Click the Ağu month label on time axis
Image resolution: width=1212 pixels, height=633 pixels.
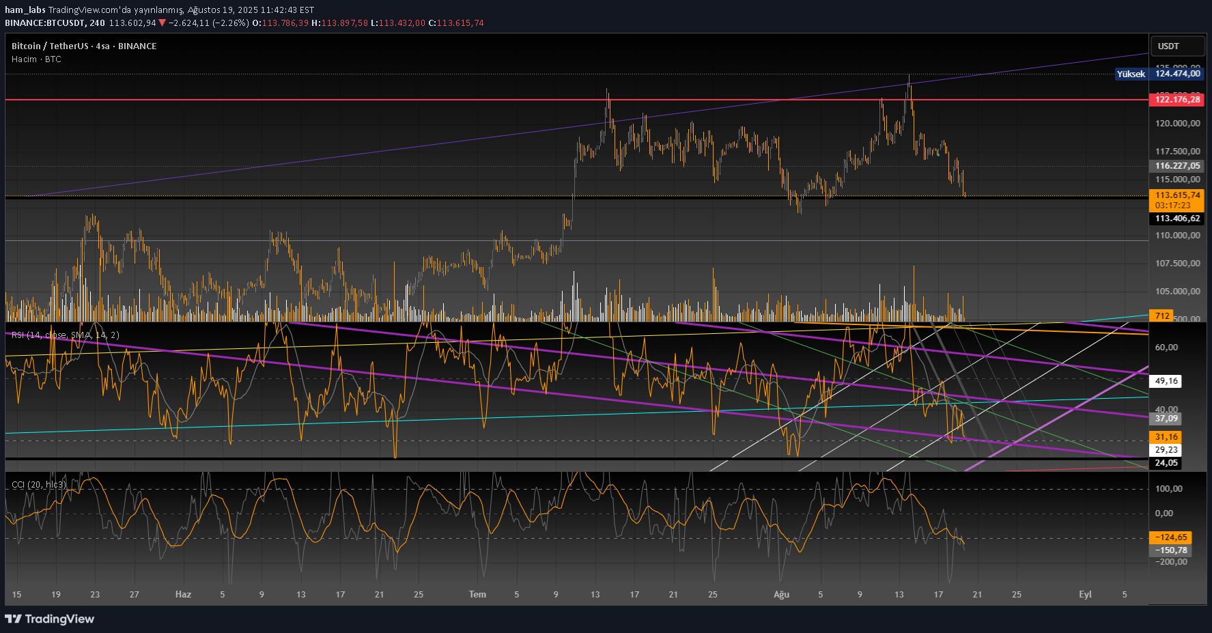point(781,595)
